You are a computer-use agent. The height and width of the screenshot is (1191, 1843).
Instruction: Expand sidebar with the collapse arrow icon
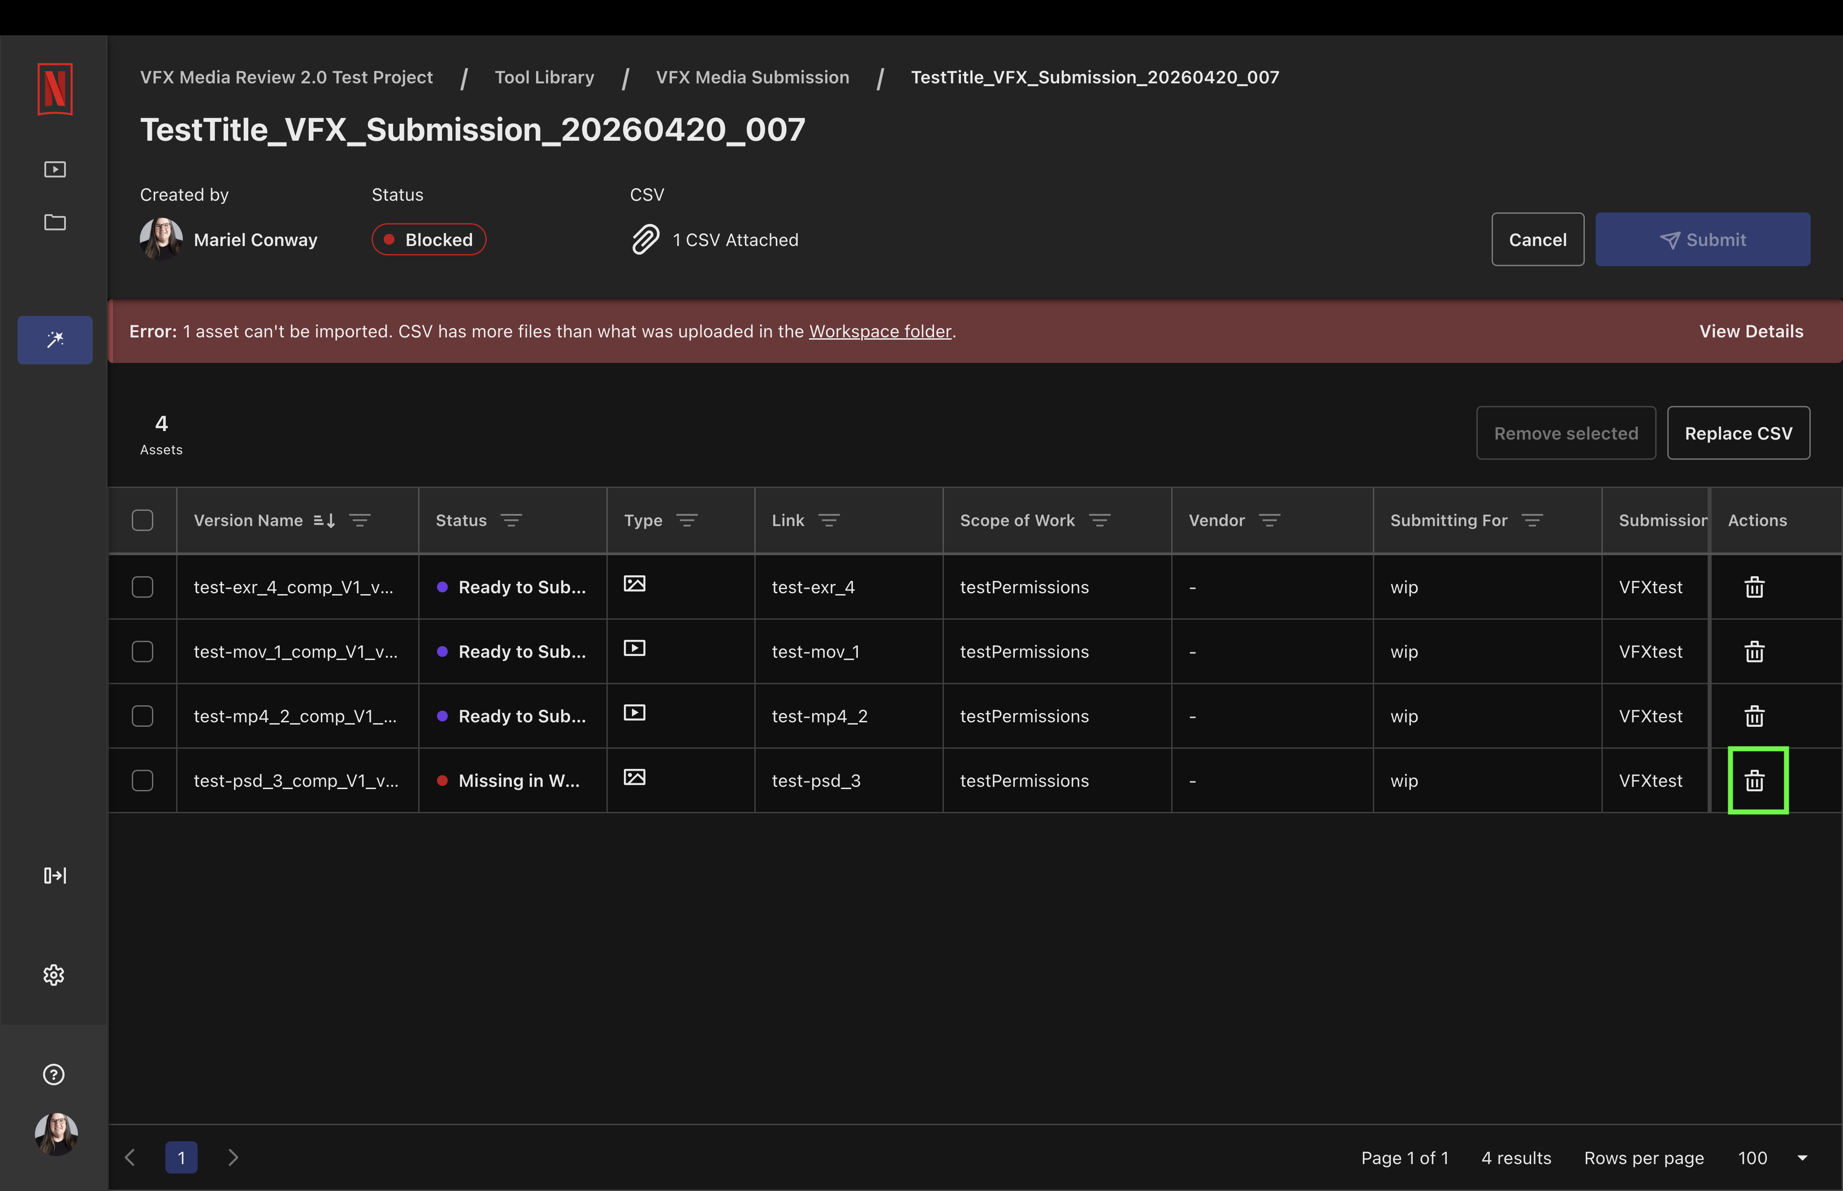55,876
